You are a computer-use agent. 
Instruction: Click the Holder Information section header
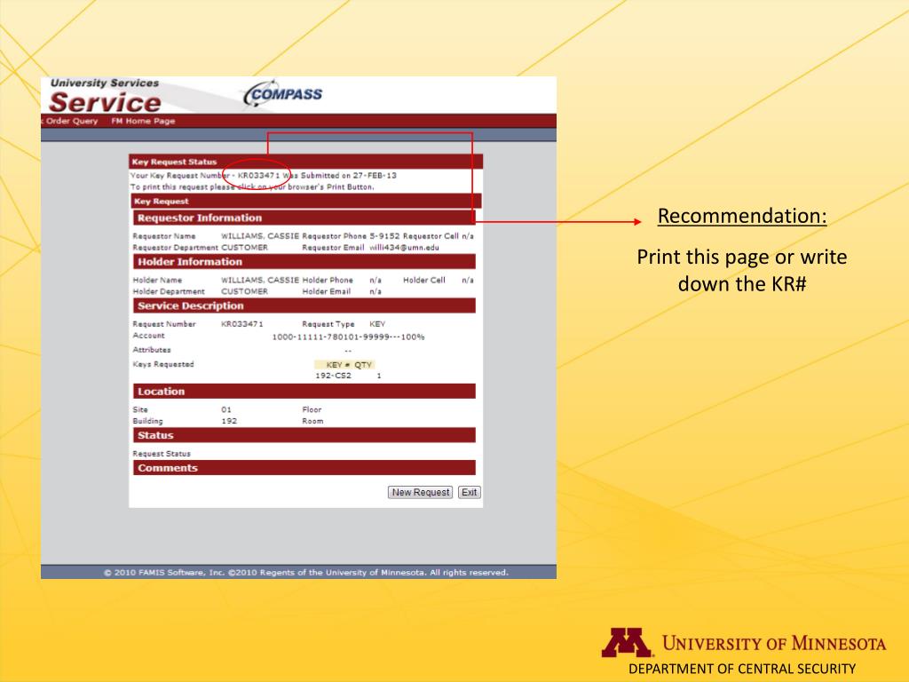coord(304,262)
